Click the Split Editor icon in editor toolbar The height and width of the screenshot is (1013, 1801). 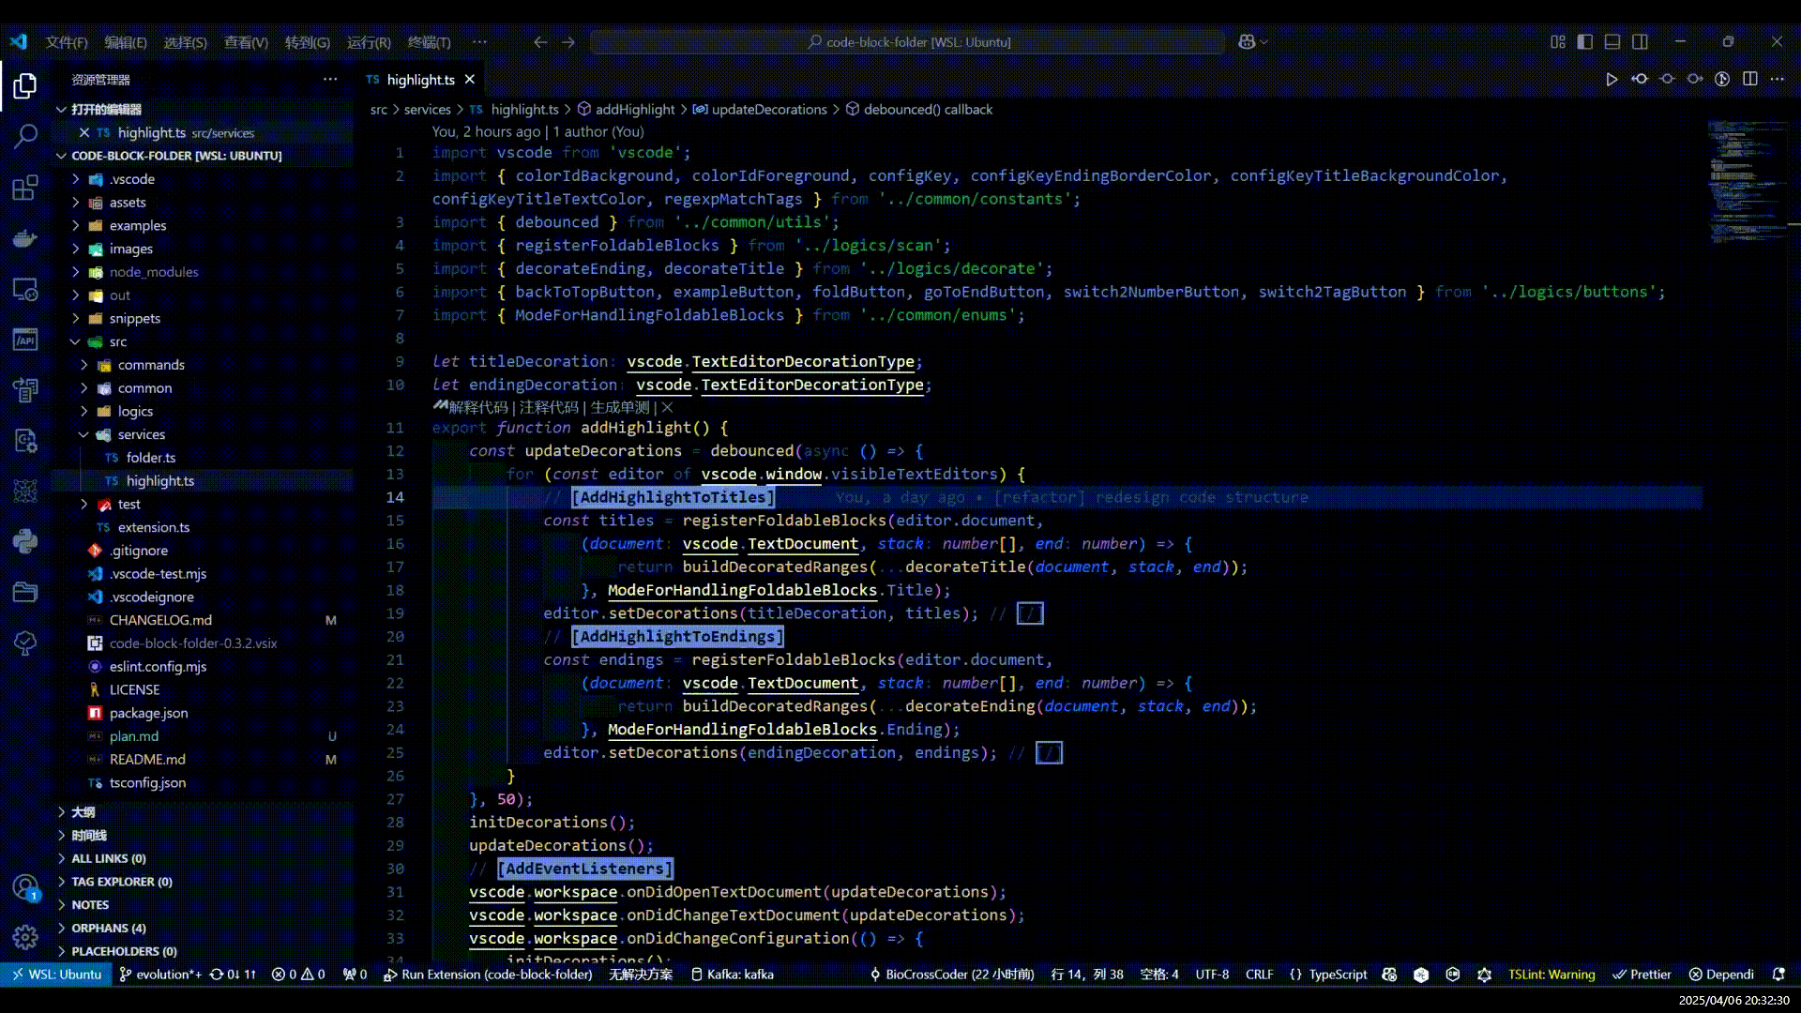pos(1749,80)
